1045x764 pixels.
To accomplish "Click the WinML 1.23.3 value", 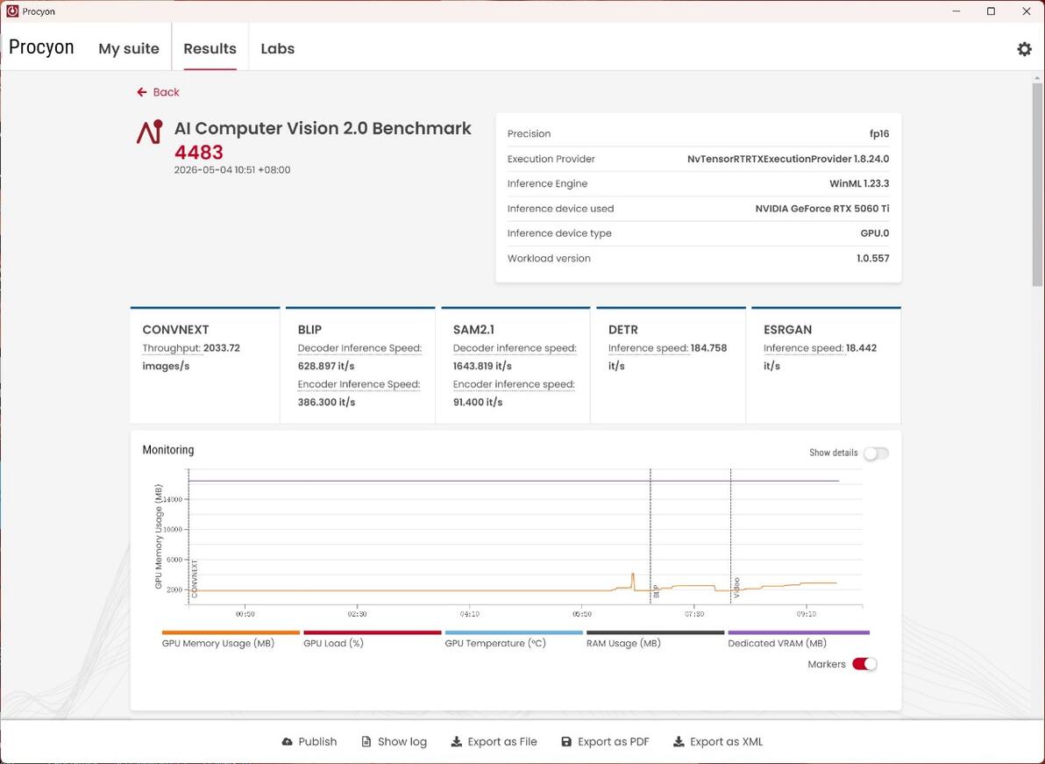I will pos(859,183).
